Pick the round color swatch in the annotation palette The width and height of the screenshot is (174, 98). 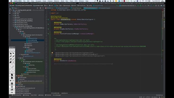12,66
